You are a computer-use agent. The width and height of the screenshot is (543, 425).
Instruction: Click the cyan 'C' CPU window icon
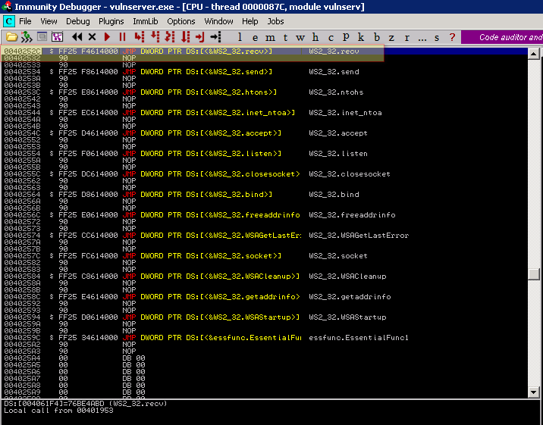click(8, 21)
